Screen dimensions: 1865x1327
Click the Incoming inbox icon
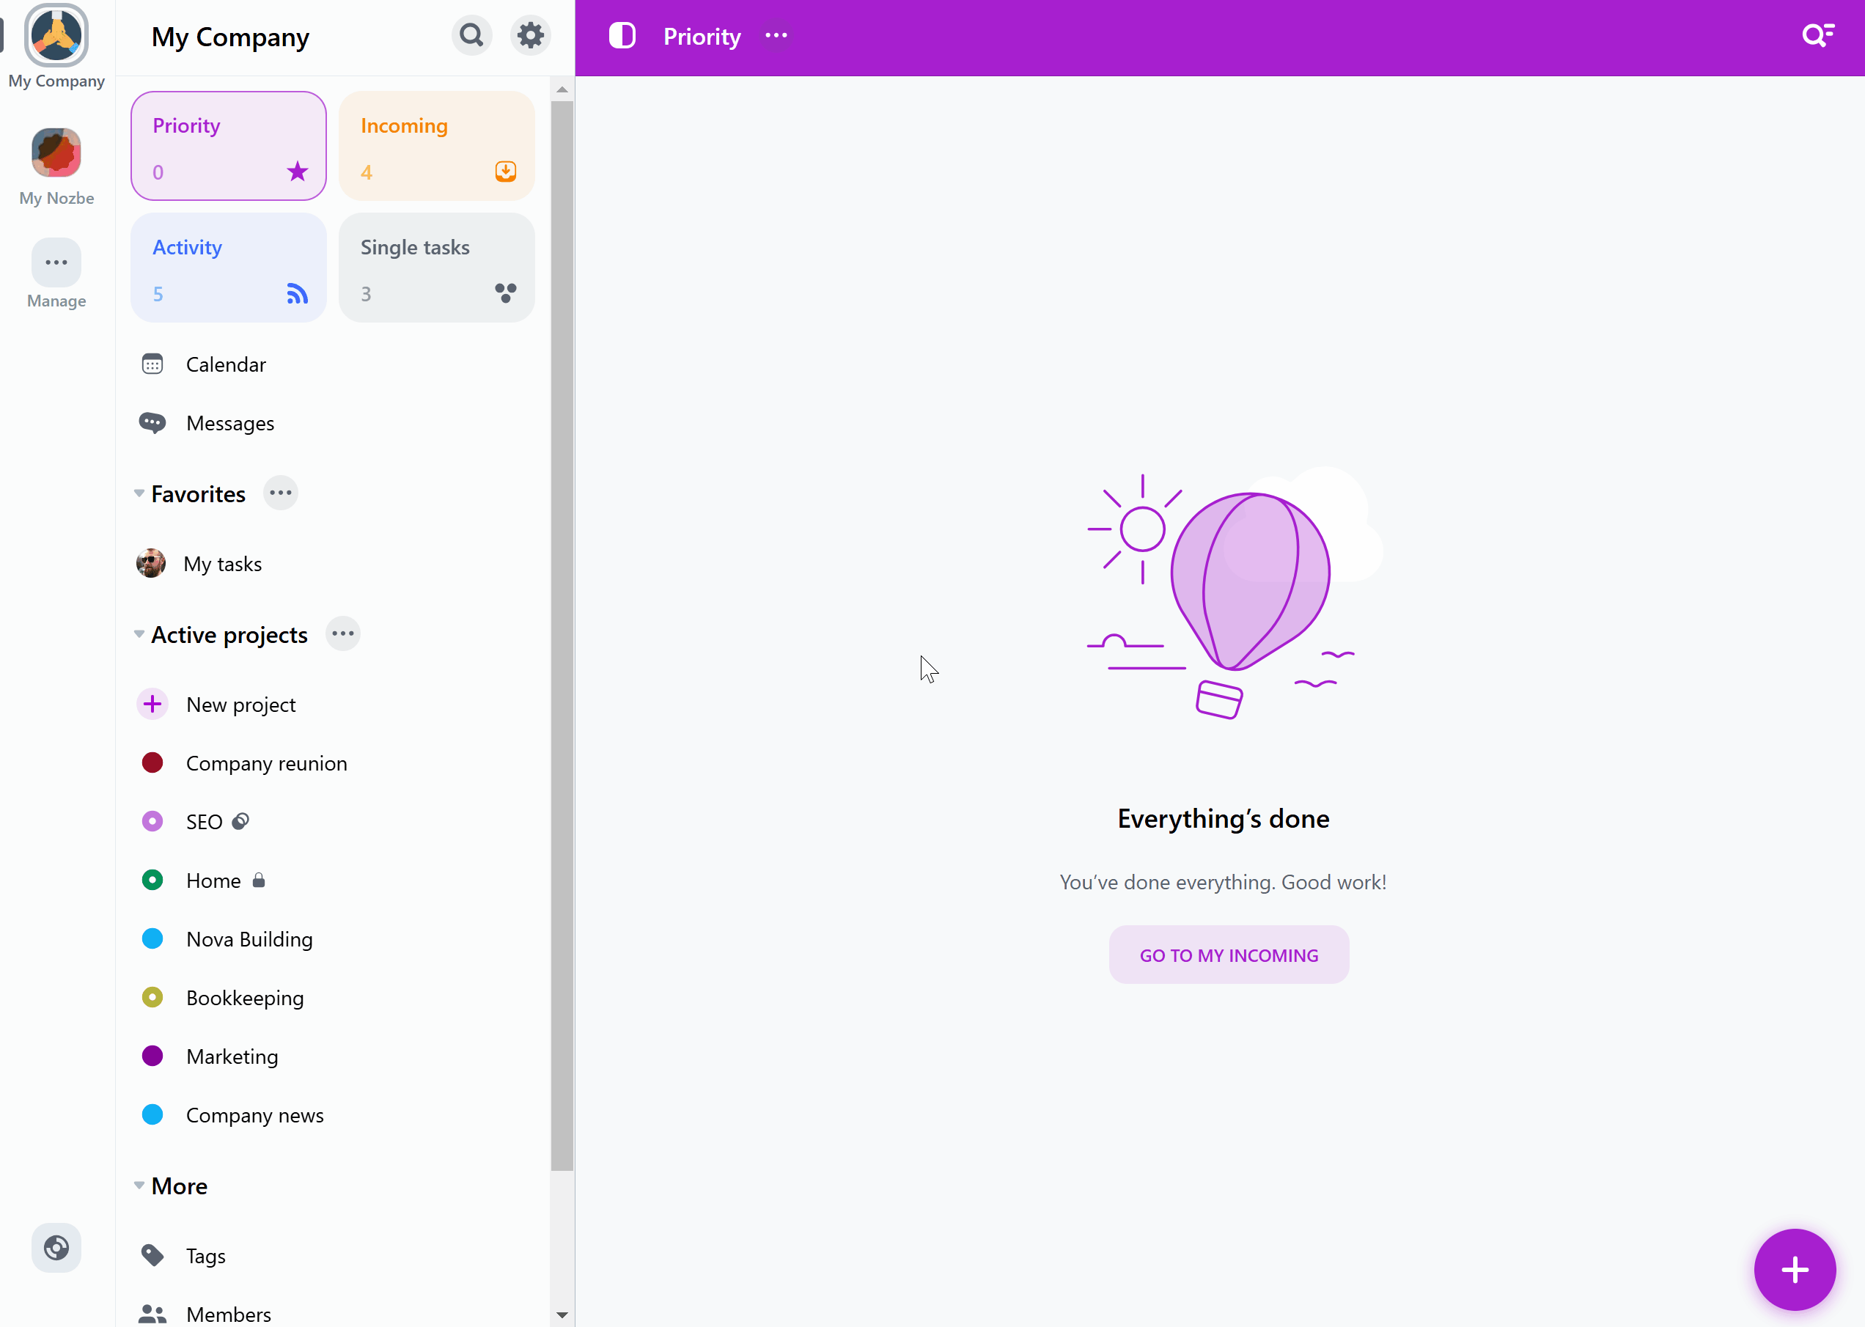(505, 171)
